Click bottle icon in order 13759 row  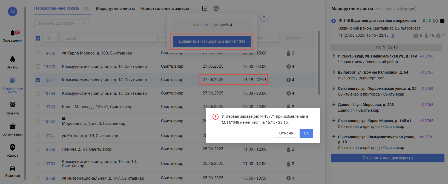click(288, 164)
